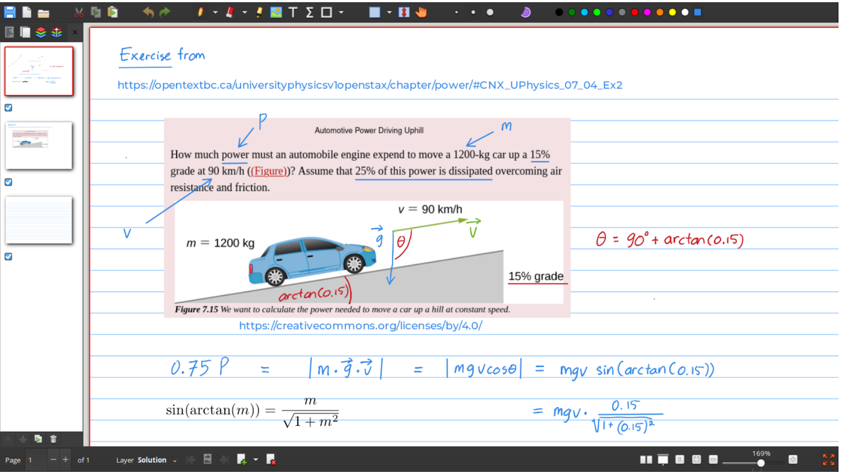The image size is (857, 472).
Task: Toggle checkbox under third blank layer thumbnail
Action: point(9,257)
